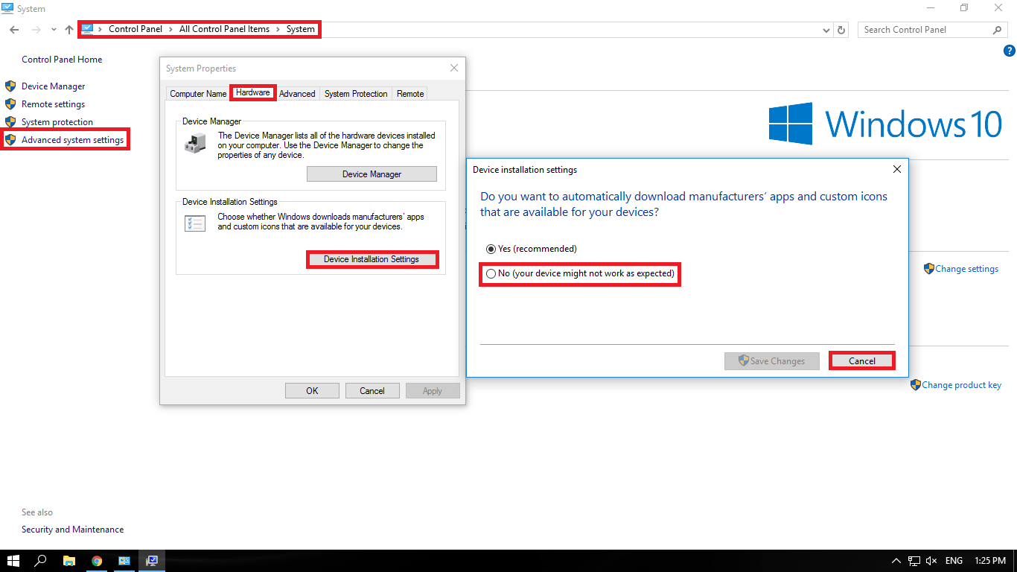Click the forward navigation arrow
Viewport: 1017px width, 572px height.
tap(36, 30)
